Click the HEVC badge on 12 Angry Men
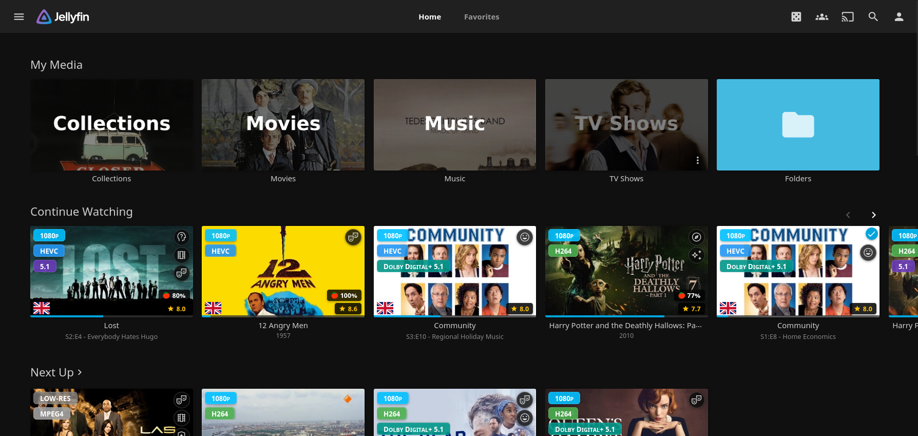The height and width of the screenshot is (436, 918). pos(221,251)
